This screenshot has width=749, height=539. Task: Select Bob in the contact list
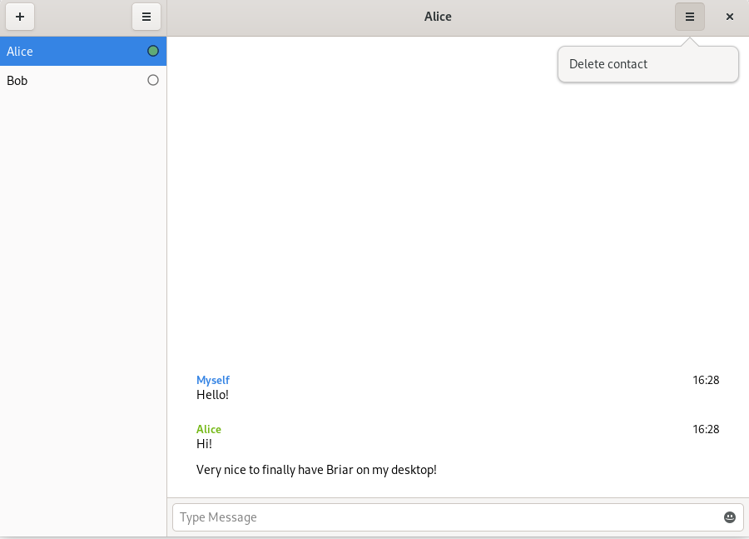[83, 80]
